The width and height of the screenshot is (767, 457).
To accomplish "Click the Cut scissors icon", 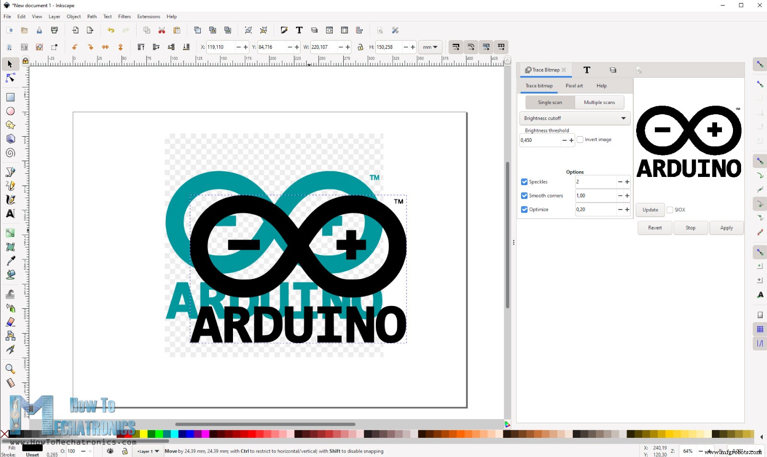I will 162,30.
